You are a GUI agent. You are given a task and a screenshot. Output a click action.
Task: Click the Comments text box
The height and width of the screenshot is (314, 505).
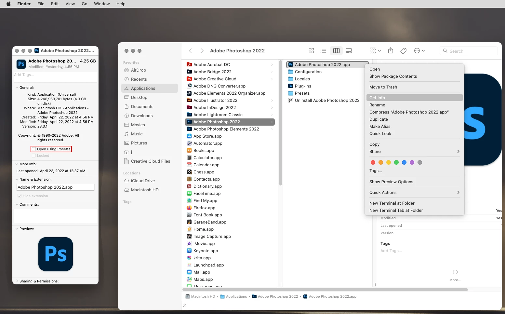55,216
